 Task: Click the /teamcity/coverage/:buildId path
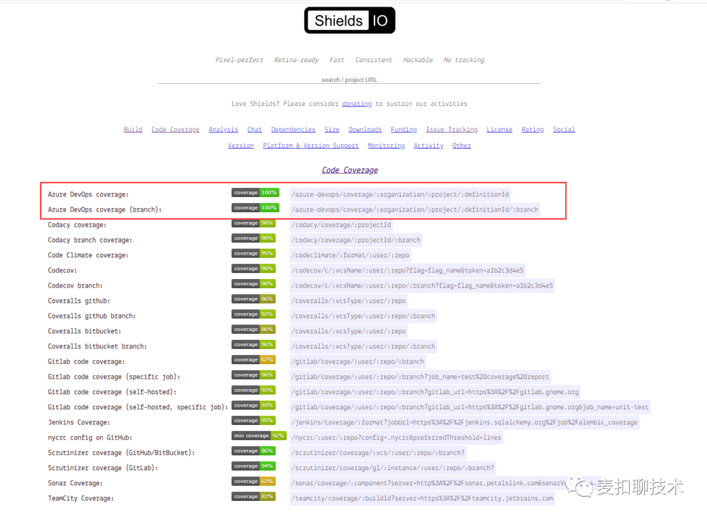[x=422, y=498]
